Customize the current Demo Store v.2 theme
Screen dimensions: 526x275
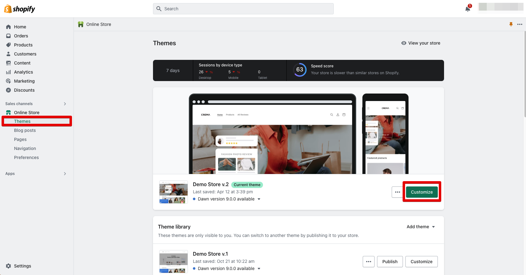(x=422, y=192)
